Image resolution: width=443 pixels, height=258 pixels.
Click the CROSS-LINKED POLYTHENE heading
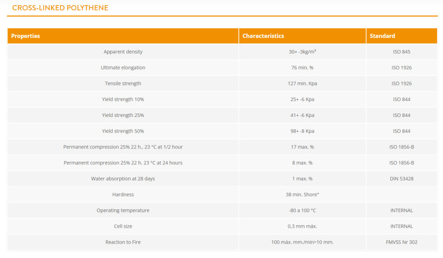60,8
